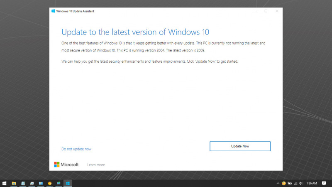The image size is (332, 187).
Task: Click the Windows logo in the title bar
Action: click(53, 11)
